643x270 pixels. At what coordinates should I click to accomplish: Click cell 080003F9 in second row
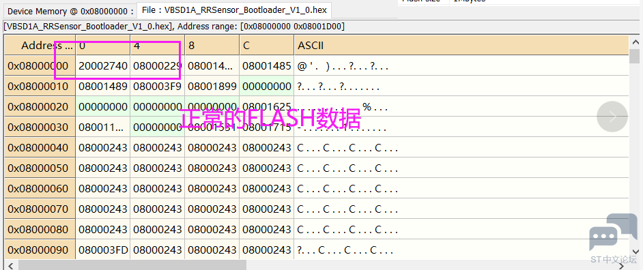(x=158, y=87)
